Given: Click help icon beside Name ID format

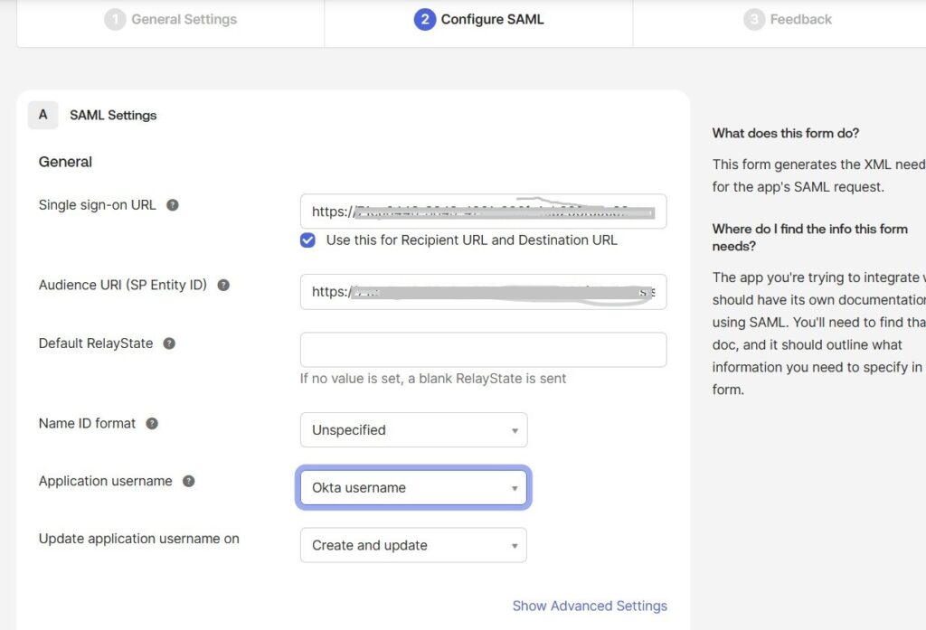Looking at the screenshot, I should (152, 423).
